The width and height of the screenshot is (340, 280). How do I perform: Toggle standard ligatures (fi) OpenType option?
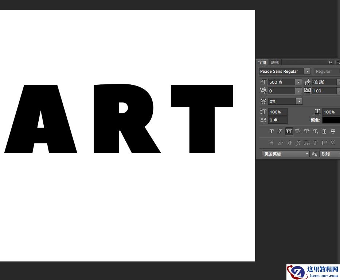(x=272, y=143)
